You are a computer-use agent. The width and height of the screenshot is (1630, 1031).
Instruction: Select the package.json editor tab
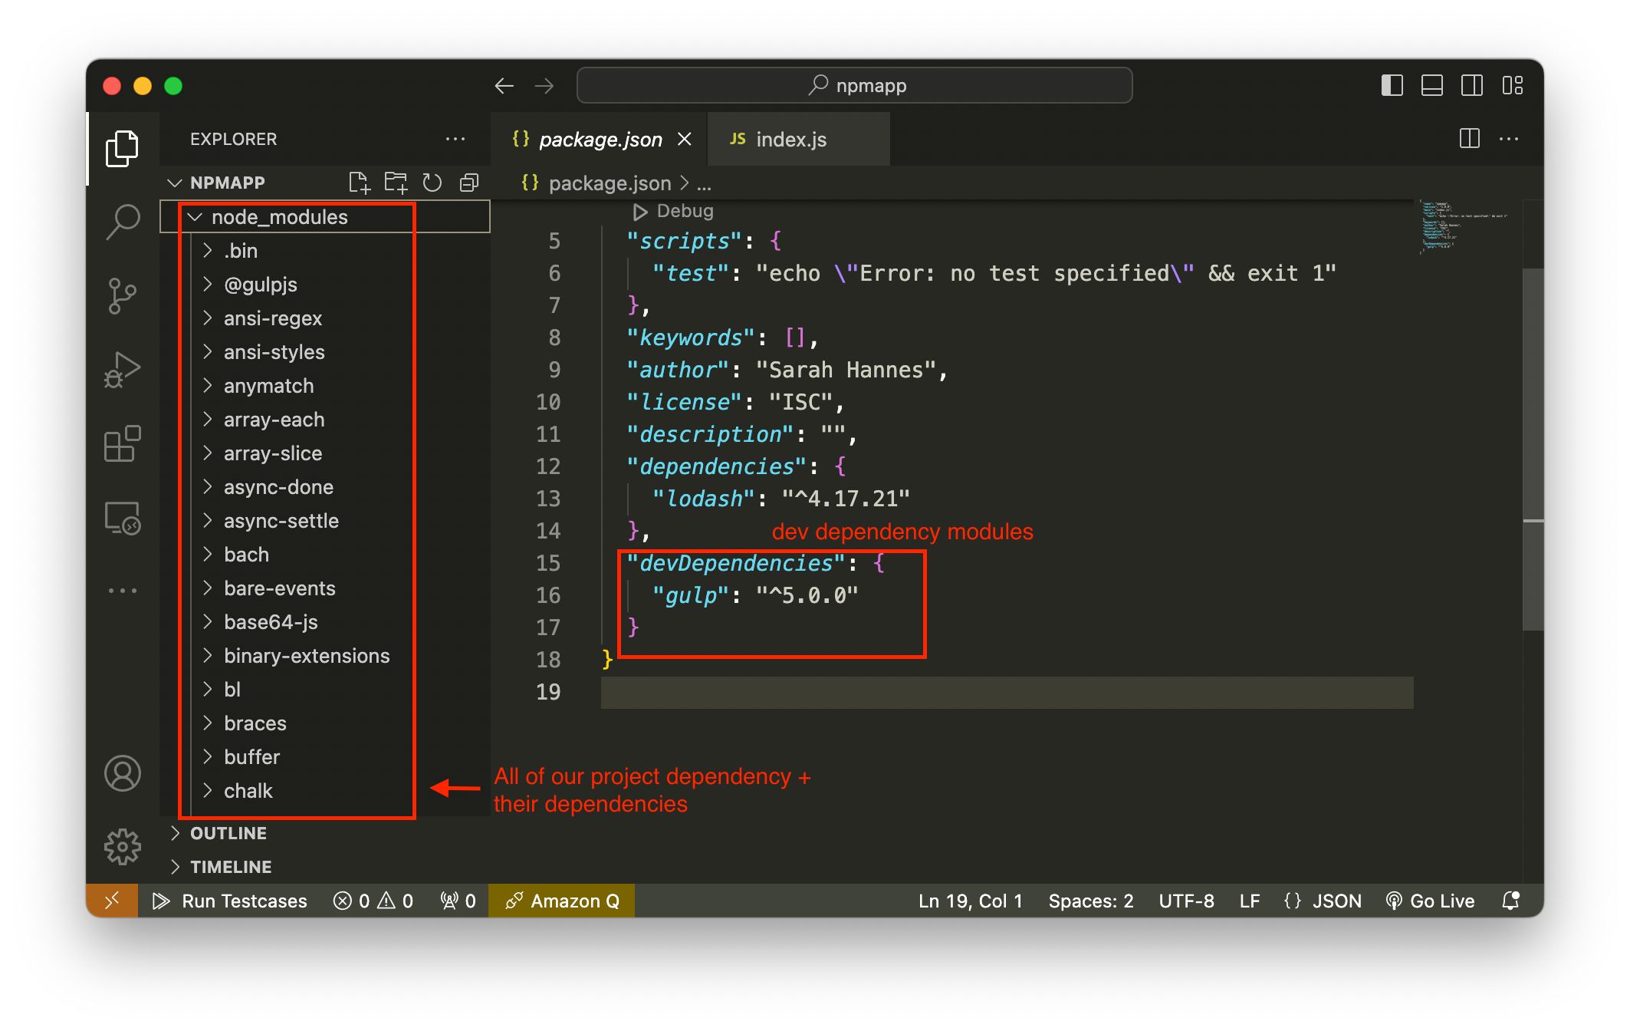[599, 139]
